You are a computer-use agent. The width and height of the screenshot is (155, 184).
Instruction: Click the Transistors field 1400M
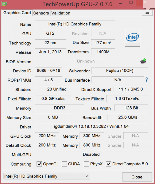[103, 52]
